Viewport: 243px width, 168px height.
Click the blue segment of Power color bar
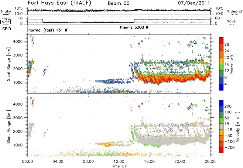click(221, 87)
